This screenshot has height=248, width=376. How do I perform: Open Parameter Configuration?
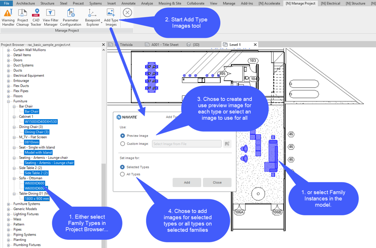click(70, 17)
